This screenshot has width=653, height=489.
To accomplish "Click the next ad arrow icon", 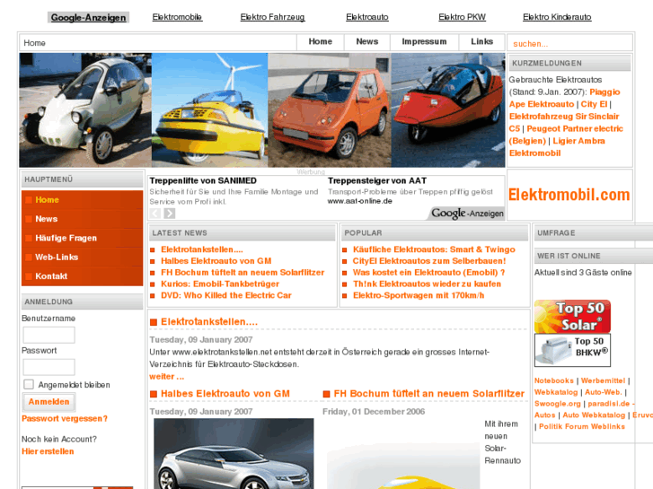I will [x=169, y=214].
